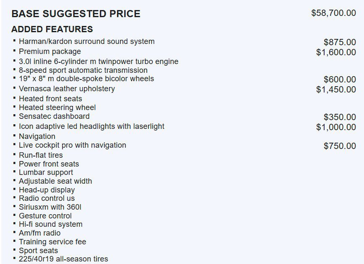Click the $58,700.00 base price amount
This screenshot has width=364, height=264.
pyautogui.click(x=333, y=13)
